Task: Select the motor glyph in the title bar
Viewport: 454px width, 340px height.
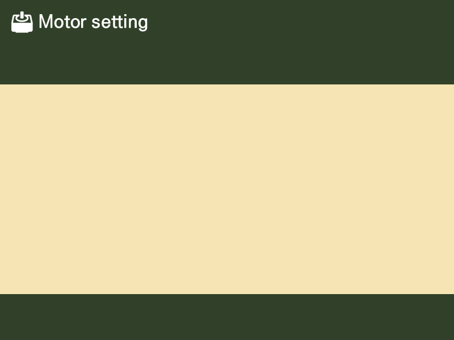Action: point(22,22)
